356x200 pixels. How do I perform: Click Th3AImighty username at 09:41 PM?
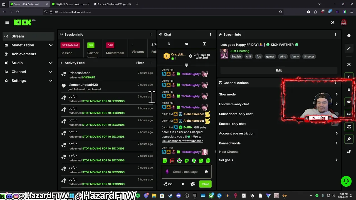pos(191,152)
